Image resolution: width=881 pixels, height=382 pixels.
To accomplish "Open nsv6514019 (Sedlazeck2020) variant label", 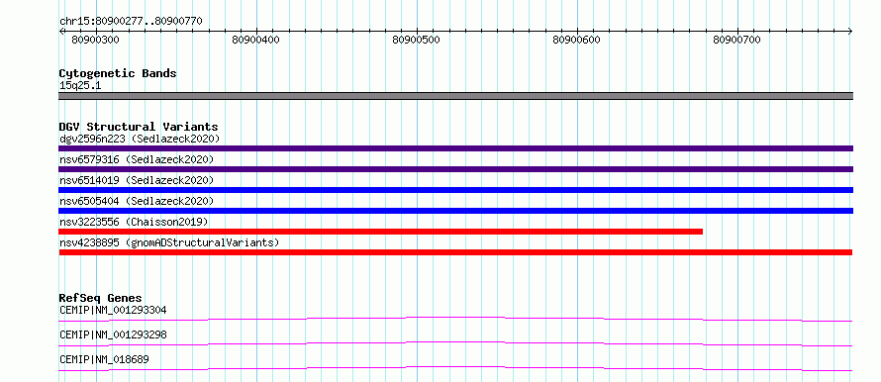I will click(x=137, y=180).
